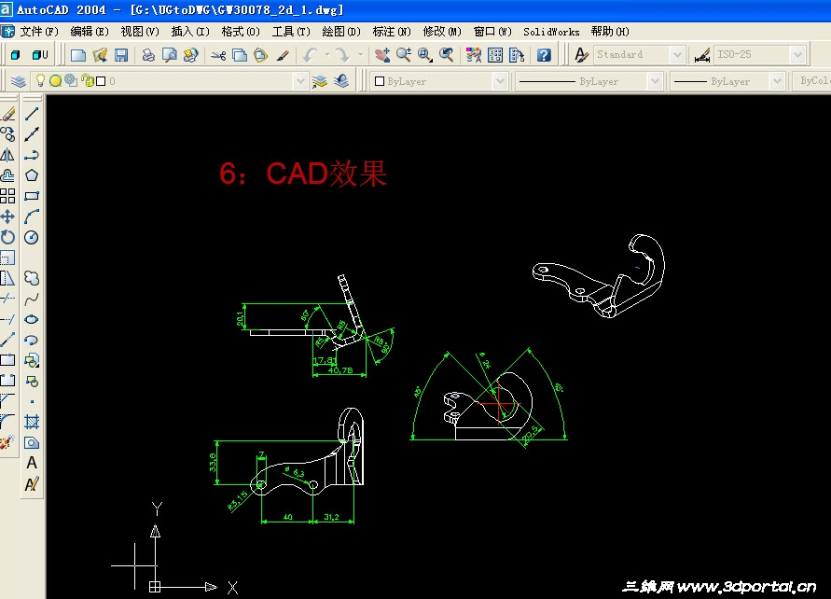Image resolution: width=831 pixels, height=599 pixels.
Task: Select the Rotate modify tool
Action: pyautogui.click(x=8, y=238)
